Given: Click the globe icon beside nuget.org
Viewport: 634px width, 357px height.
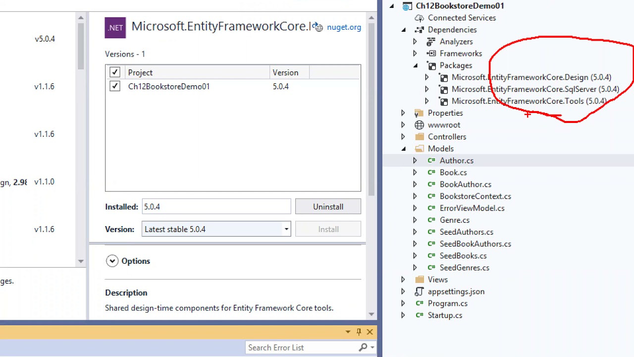Looking at the screenshot, I should click(318, 28).
